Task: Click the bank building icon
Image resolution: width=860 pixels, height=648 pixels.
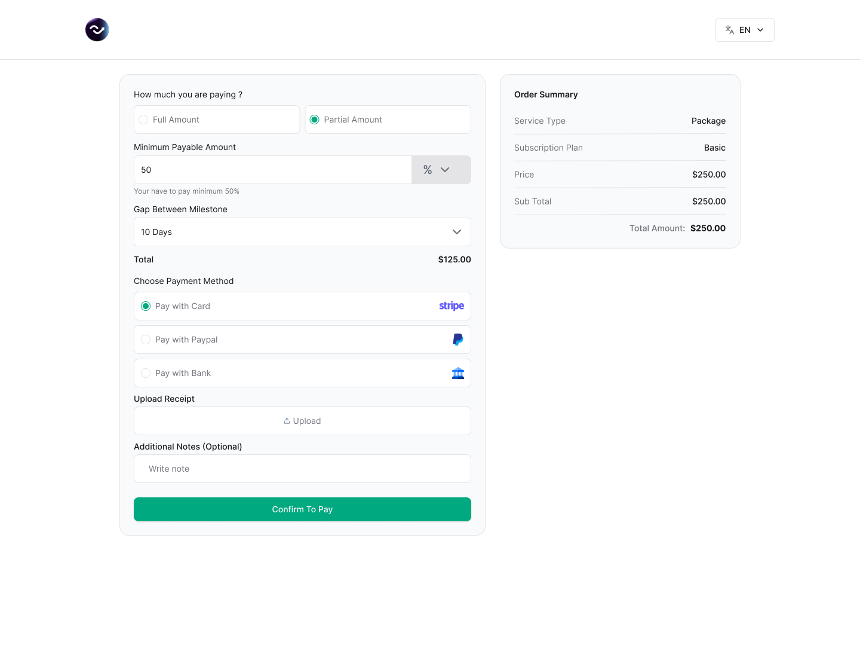Action: coord(457,373)
